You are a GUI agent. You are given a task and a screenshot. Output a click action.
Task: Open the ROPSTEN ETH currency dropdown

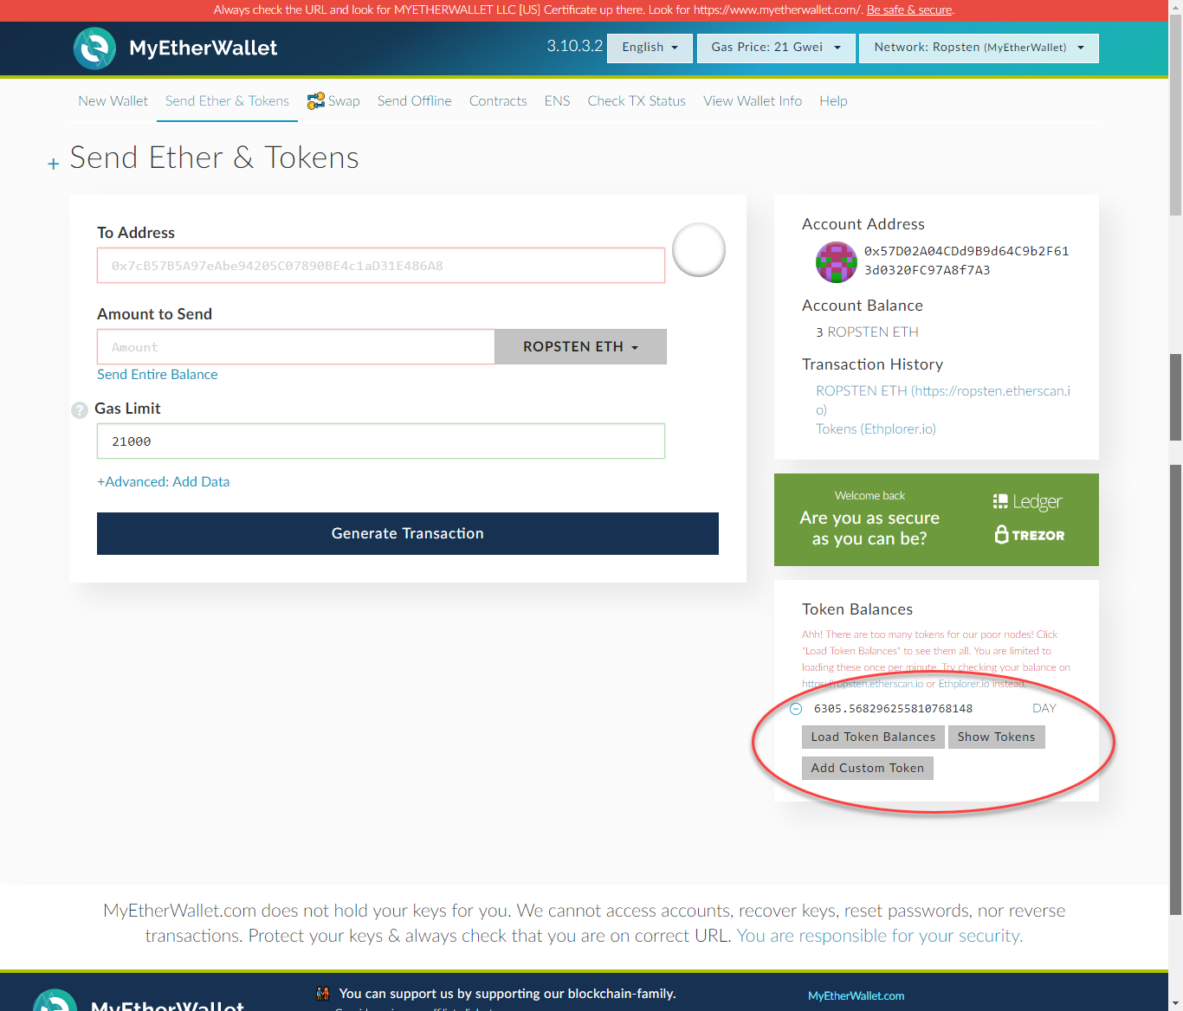pos(581,347)
